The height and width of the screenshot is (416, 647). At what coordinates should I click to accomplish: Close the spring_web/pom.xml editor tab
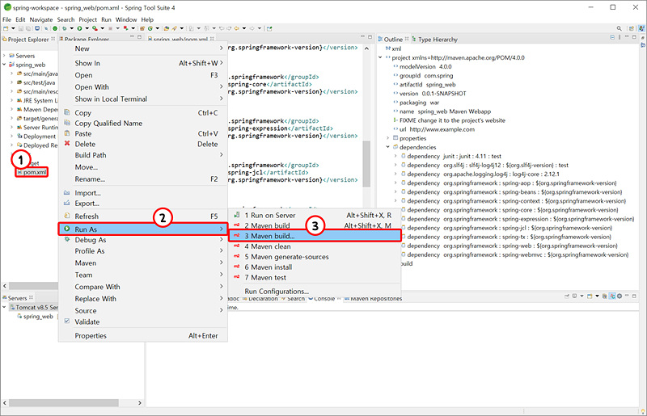212,39
